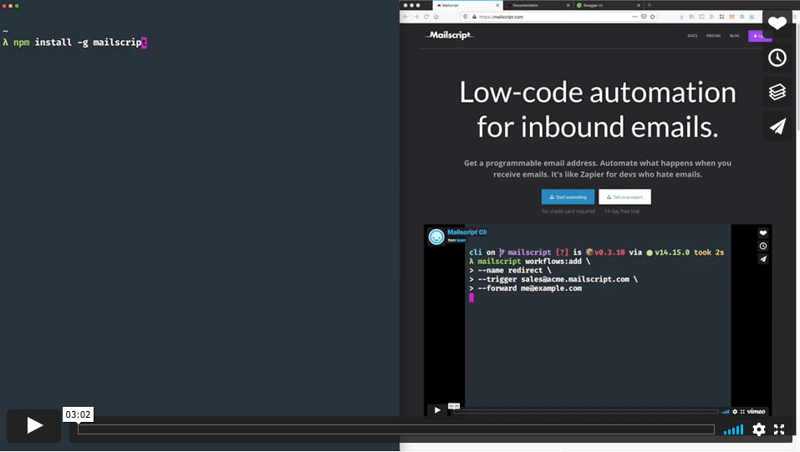Open the embedded video's settings gear
The width and height of the screenshot is (800, 452).
tap(735, 411)
